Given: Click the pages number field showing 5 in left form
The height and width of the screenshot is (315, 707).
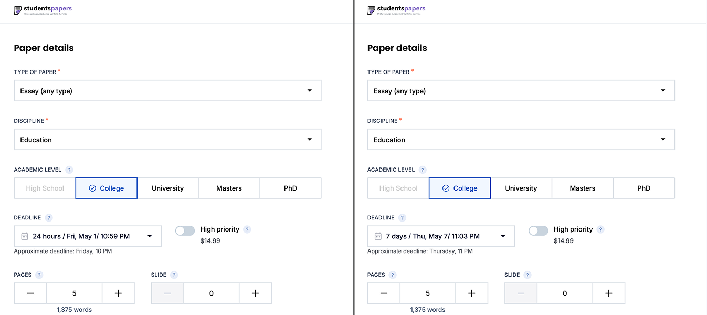Looking at the screenshot, I should pos(74,293).
